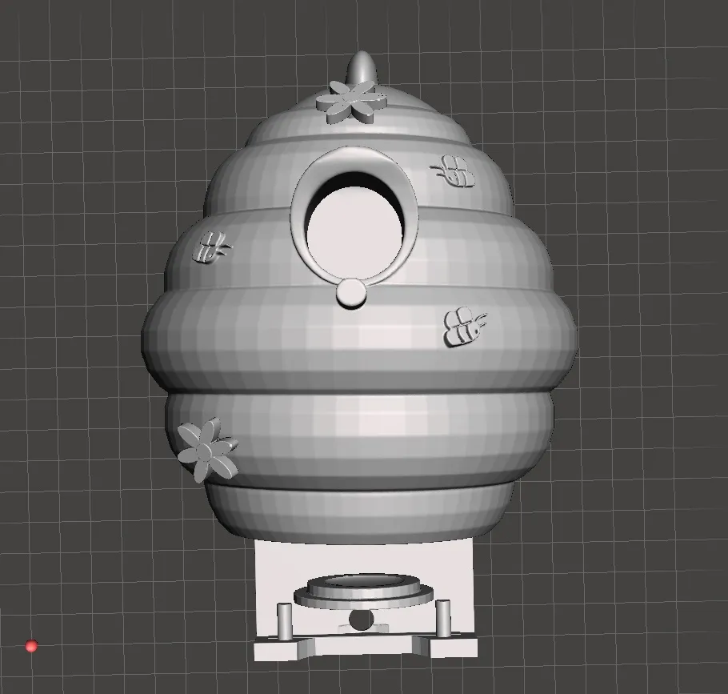
Task: Select the bee near the middle right
Action: pos(460,326)
